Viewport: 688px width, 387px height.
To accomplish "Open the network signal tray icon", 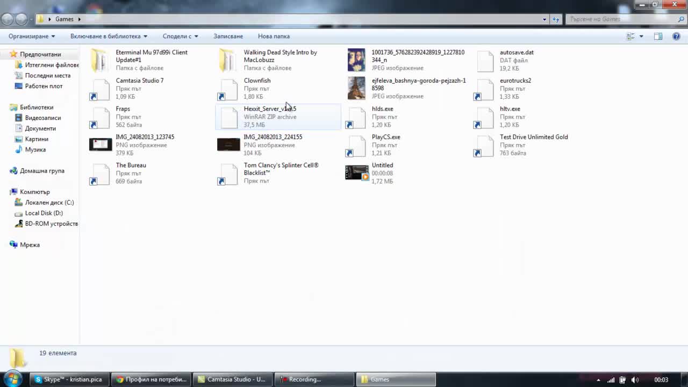I will tap(611, 380).
